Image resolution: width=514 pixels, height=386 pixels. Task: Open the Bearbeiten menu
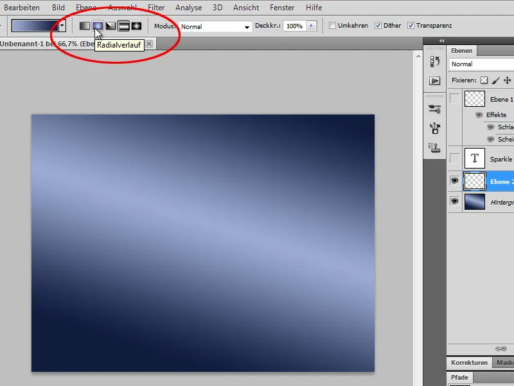point(22,8)
